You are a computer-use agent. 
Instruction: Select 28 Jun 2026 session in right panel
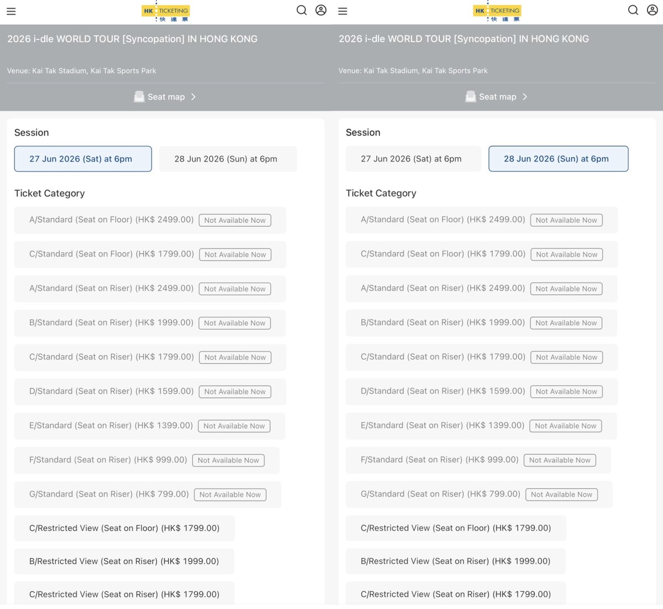pos(559,159)
